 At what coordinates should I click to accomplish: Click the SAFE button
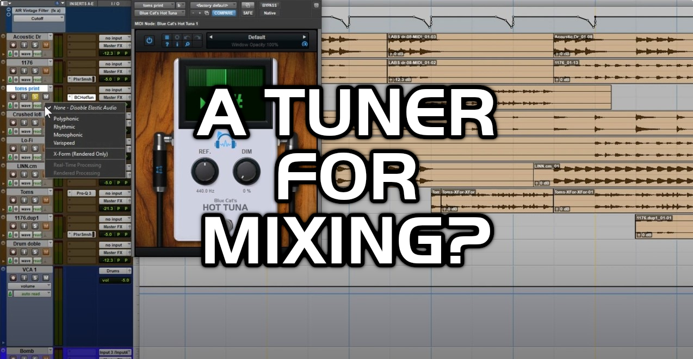247,13
